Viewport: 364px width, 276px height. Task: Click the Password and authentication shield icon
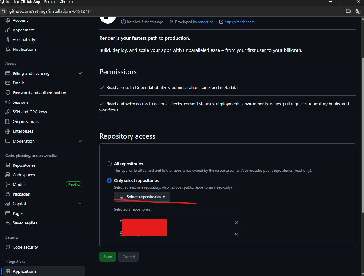pos(8,93)
